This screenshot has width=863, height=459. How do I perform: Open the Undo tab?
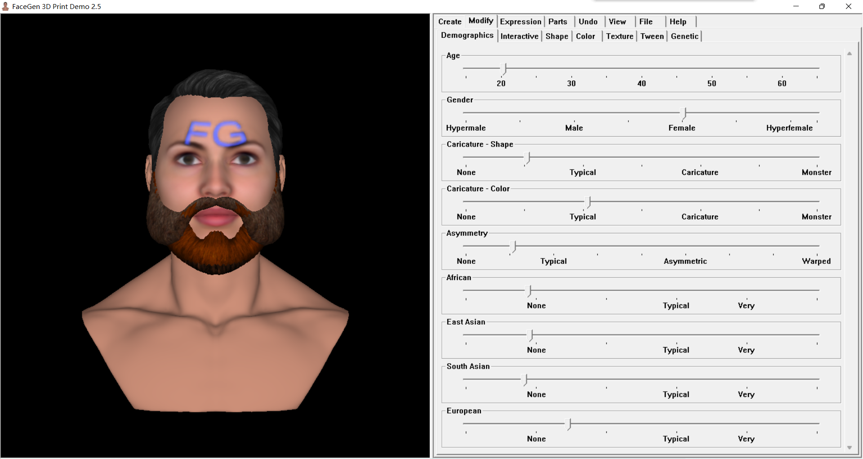pos(588,22)
